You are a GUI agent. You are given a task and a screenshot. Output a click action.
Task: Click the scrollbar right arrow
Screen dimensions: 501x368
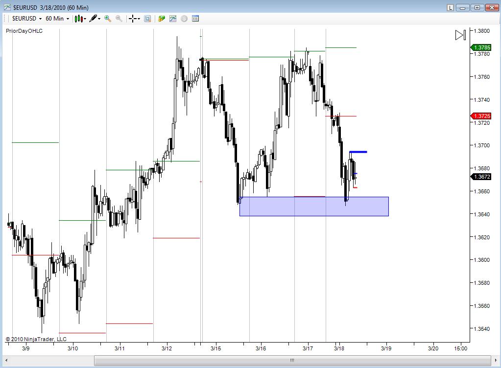(495, 360)
